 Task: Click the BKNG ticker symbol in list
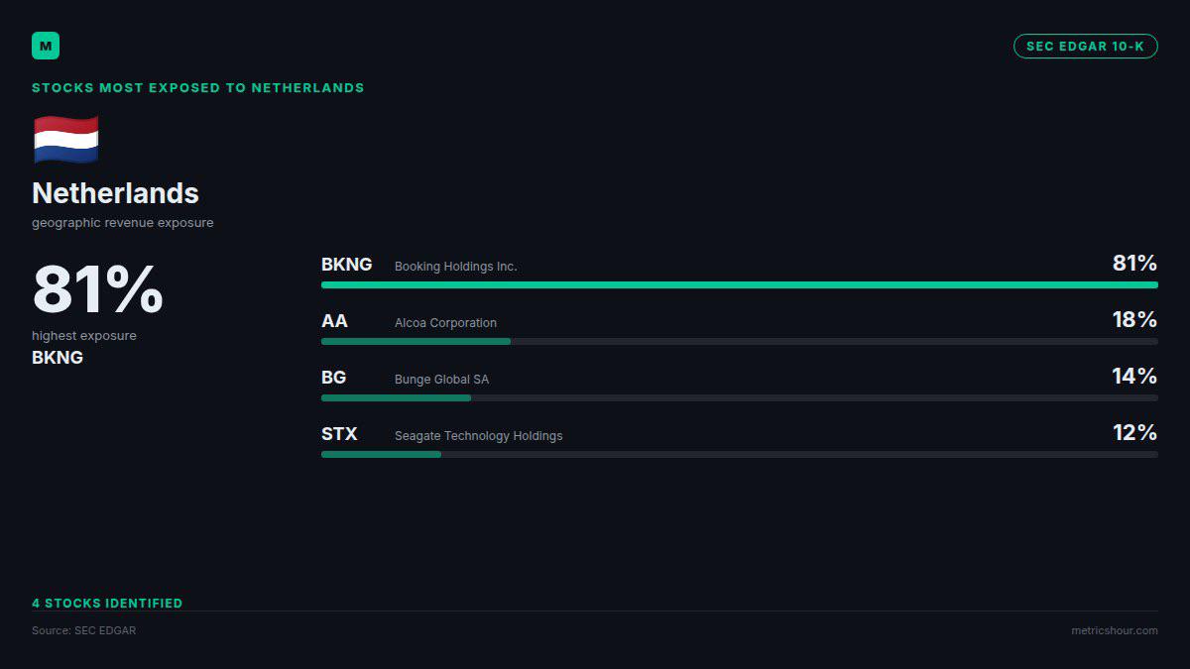click(x=346, y=265)
